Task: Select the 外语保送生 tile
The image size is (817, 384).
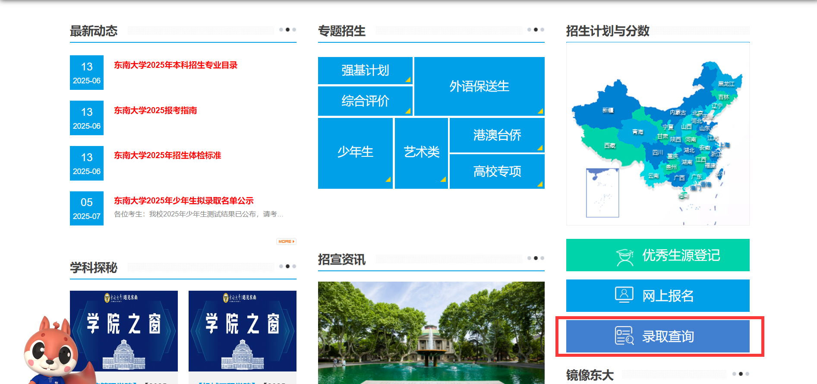Action: 479,86
